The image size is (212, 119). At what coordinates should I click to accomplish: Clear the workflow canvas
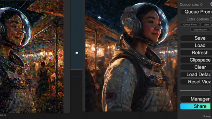point(196,67)
